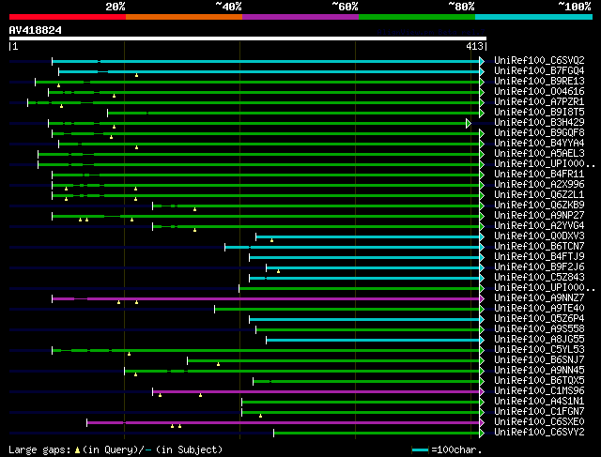The height and width of the screenshot is (457, 601).
Task: Select label UniRef100_Q0DXV3
Action: [x=539, y=236]
